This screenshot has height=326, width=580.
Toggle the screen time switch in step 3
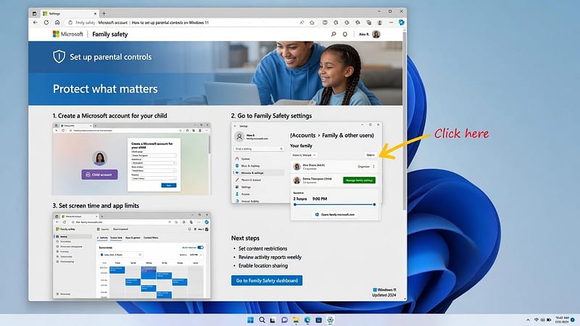coord(201,247)
